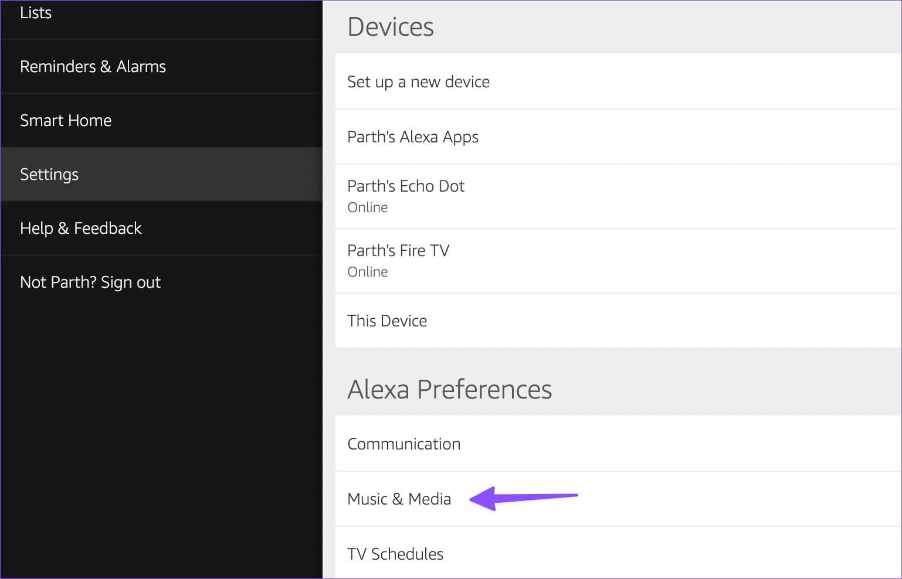
Task: Open Music & Media preferences
Action: click(399, 499)
